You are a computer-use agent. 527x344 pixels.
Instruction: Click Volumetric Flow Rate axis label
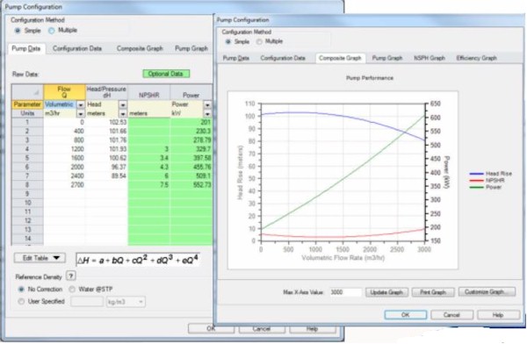coord(343,258)
